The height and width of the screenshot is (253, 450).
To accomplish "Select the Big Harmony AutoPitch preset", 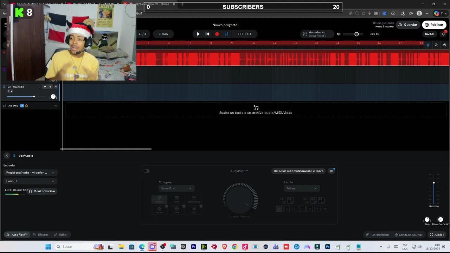I will pos(194,199).
